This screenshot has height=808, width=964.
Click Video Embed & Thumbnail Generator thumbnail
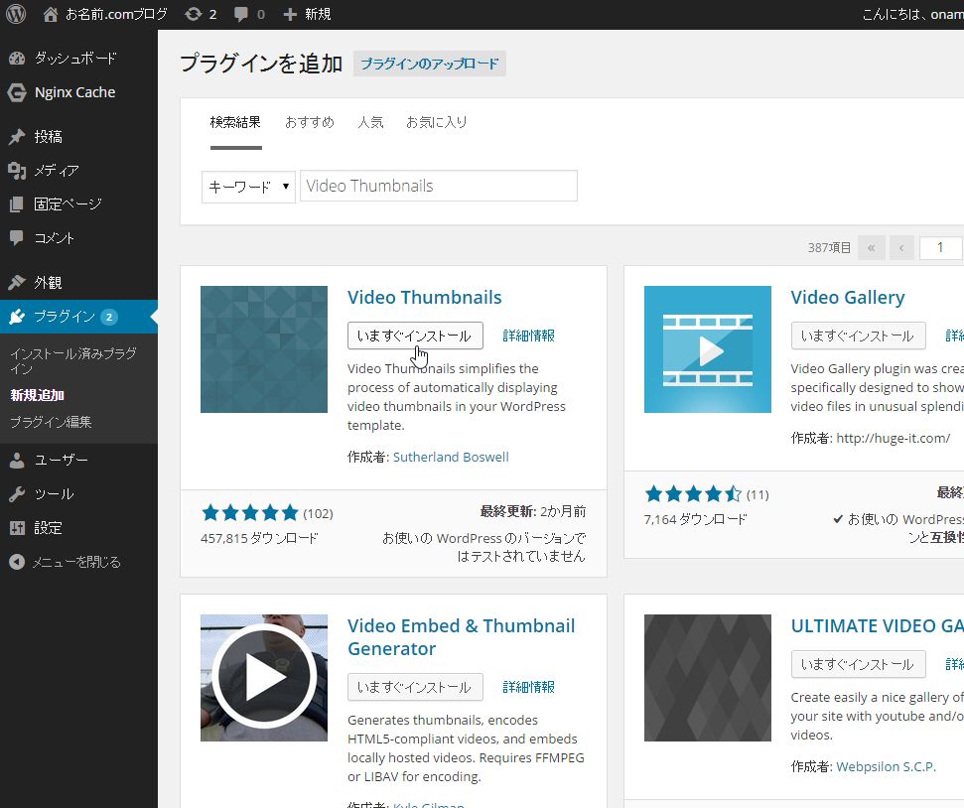pyautogui.click(x=264, y=678)
